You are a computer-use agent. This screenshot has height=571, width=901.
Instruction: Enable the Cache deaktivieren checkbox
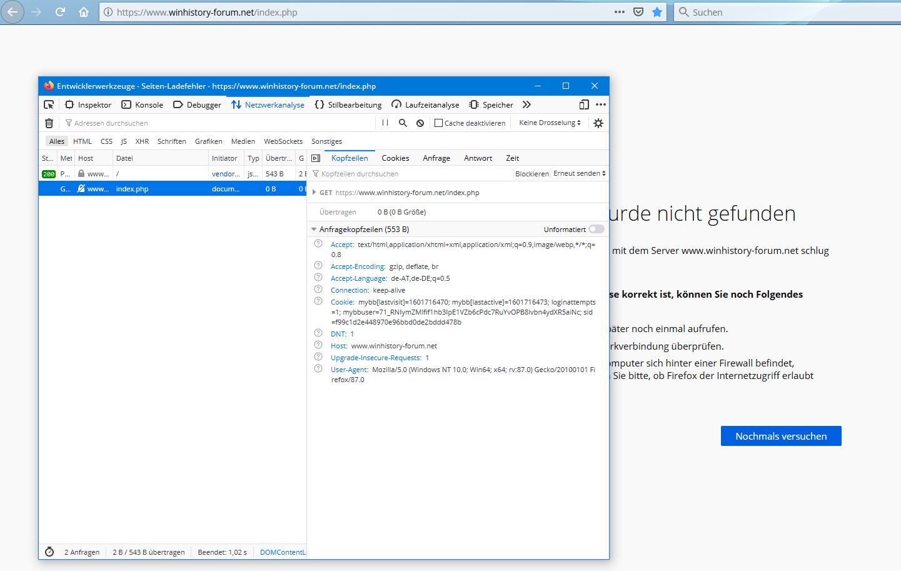coord(438,123)
